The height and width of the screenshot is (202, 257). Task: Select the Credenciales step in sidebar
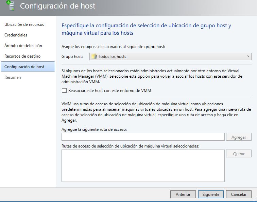(x=16, y=35)
